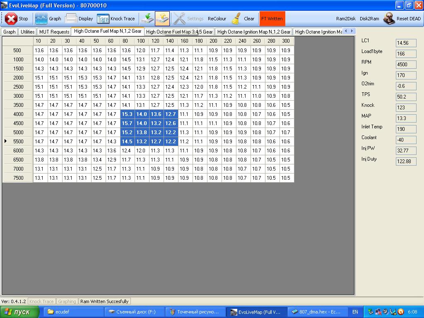Click the RPM value field
This screenshot has width=424, height=318.
click(406, 65)
